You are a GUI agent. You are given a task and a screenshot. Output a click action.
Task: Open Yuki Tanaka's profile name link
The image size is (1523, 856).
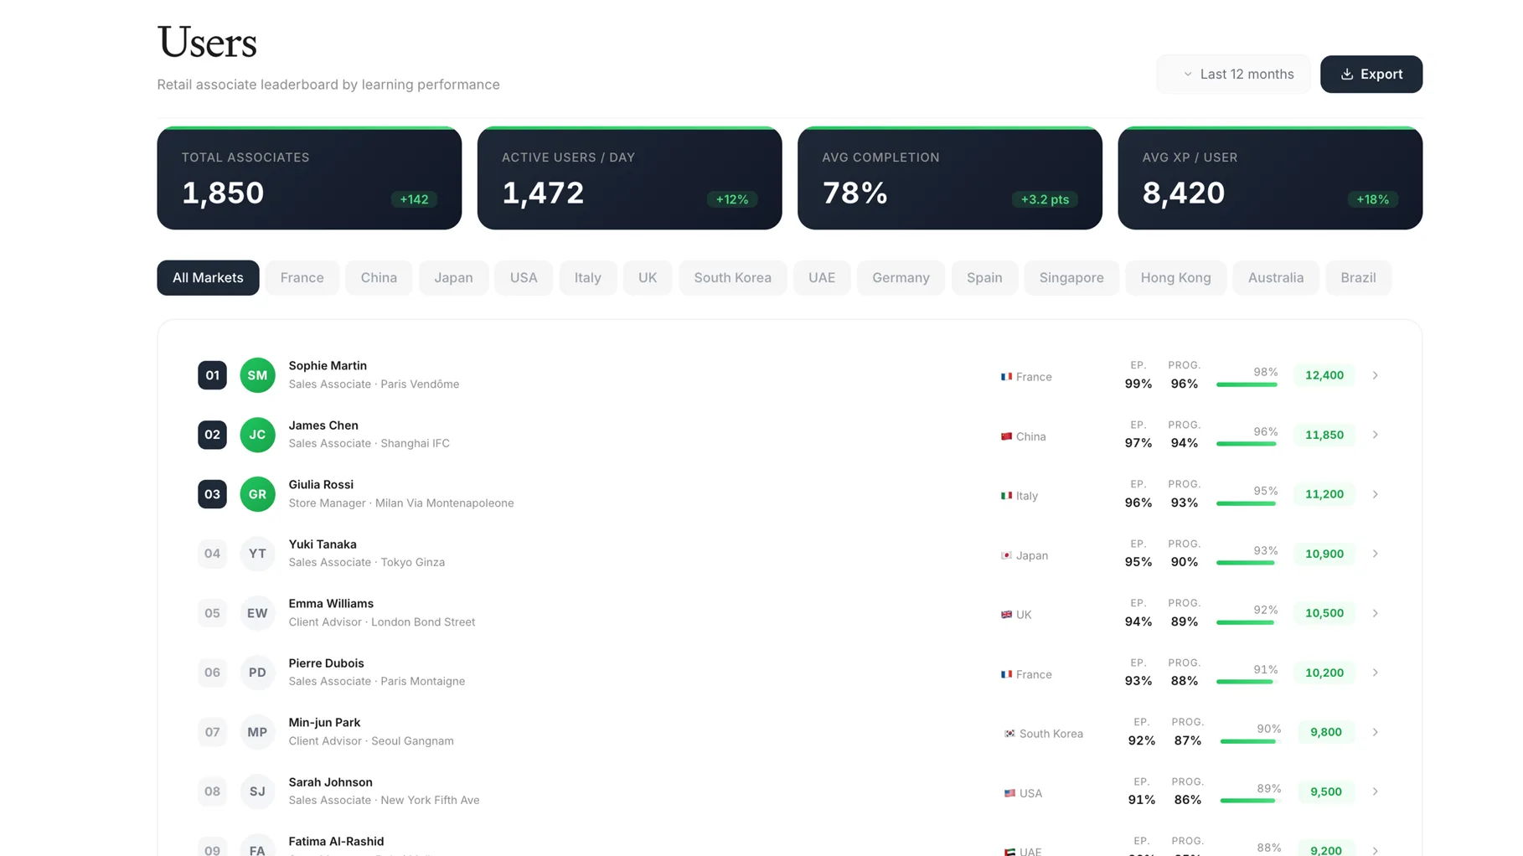point(323,544)
